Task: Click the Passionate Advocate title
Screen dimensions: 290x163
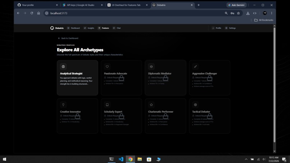Action: click(115, 73)
